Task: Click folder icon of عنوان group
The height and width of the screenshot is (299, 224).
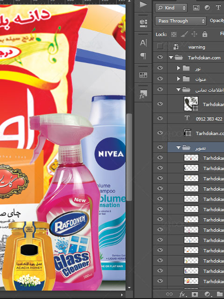Action: pyautogui.click(x=186, y=79)
